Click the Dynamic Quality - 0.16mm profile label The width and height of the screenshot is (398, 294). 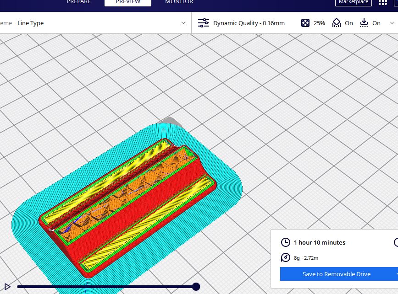coord(249,23)
